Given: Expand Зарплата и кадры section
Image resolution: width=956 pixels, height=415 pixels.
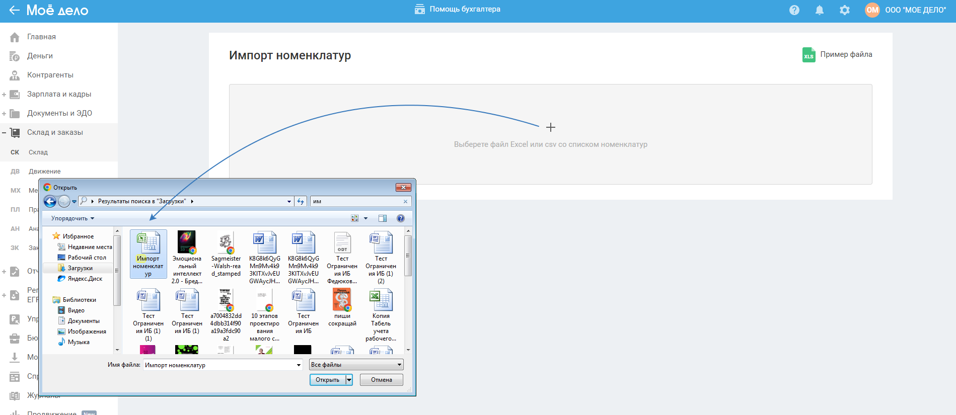Looking at the screenshot, I should (4, 94).
